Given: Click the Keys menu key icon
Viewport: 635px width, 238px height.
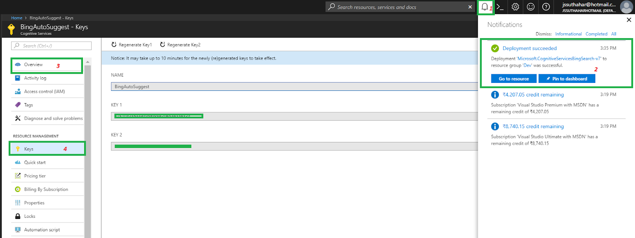Looking at the screenshot, I should (x=17, y=149).
